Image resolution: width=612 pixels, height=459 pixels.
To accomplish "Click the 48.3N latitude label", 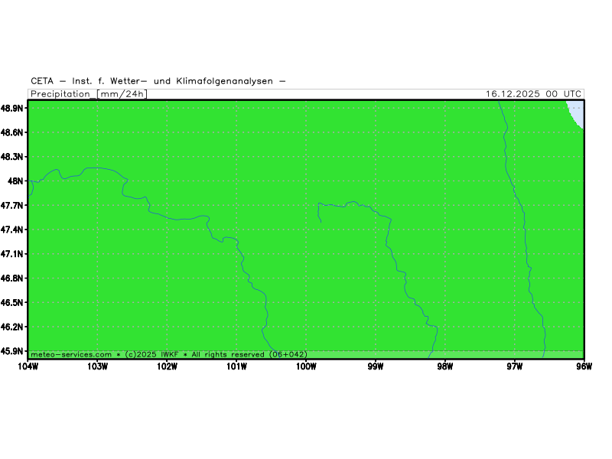I will (x=13, y=157).
